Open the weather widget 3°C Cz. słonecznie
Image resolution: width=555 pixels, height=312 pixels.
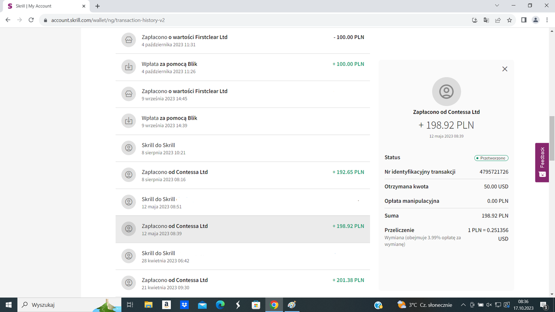tap(425, 305)
